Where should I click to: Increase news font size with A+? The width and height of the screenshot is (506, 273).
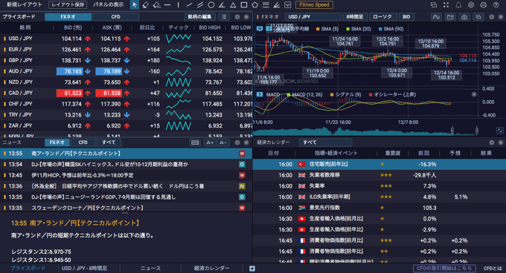(x=210, y=142)
